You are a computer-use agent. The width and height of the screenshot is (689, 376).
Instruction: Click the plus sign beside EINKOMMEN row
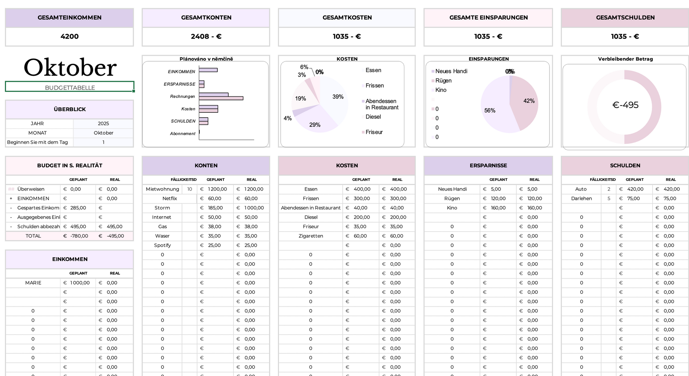pos(11,198)
